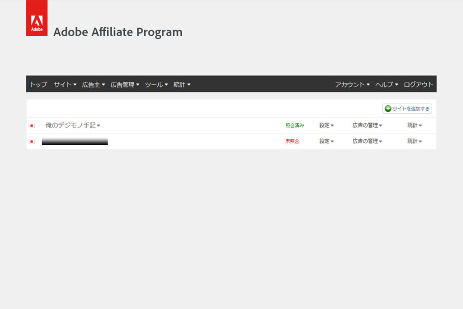Click the Adobe Affiliate Program title
Image resolution: width=463 pixels, height=309 pixels.
(x=118, y=32)
